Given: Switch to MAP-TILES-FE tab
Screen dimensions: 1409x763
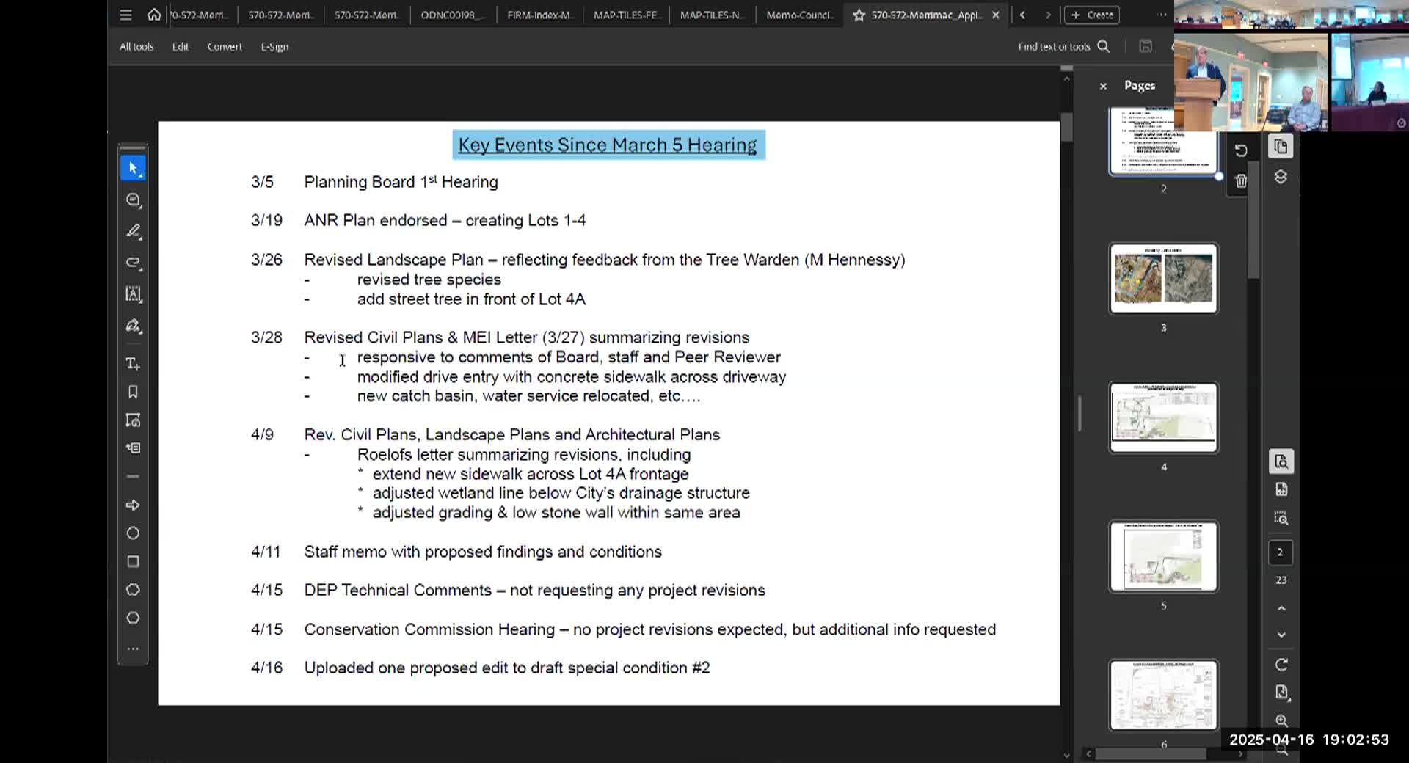Looking at the screenshot, I should tap(627, 15).
